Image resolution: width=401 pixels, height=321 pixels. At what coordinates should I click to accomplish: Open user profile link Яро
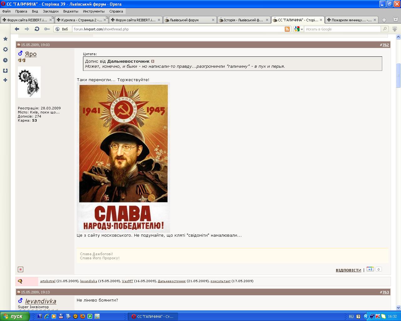pos(31,54)
